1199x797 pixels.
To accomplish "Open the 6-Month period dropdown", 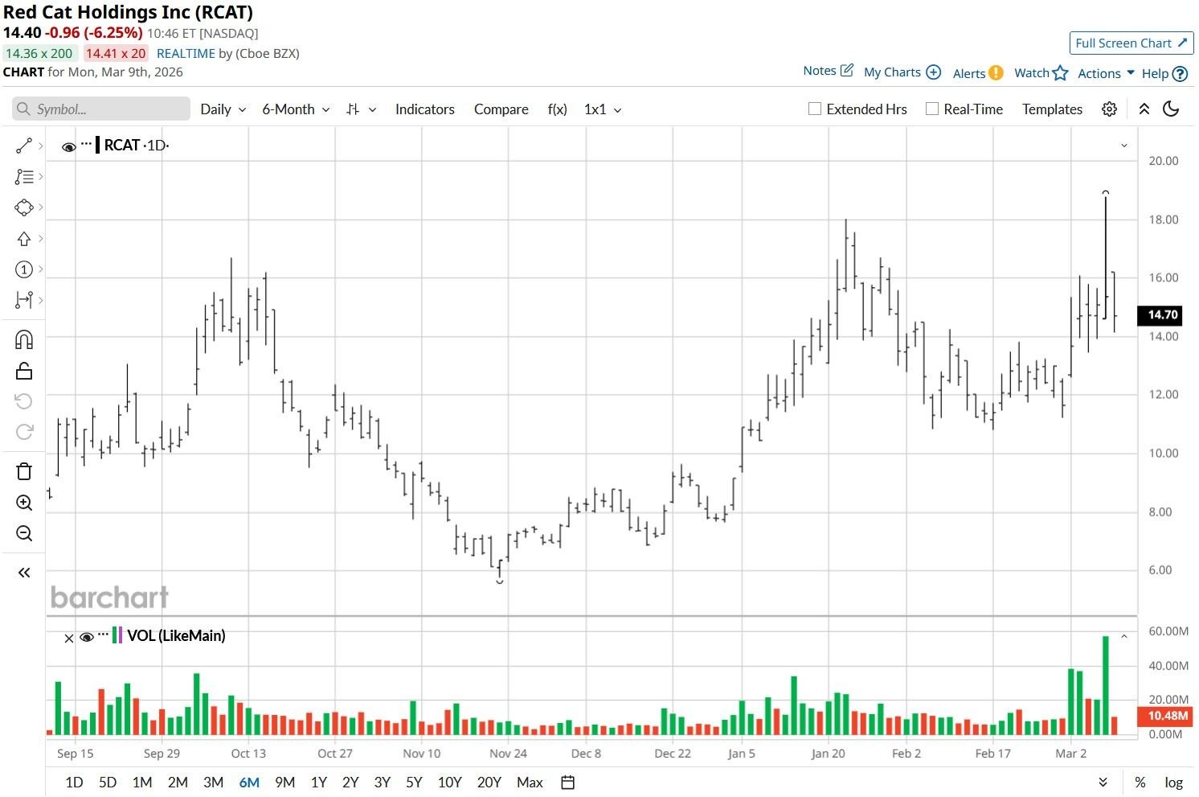I will pyautogui.click(x=296, y=109).
